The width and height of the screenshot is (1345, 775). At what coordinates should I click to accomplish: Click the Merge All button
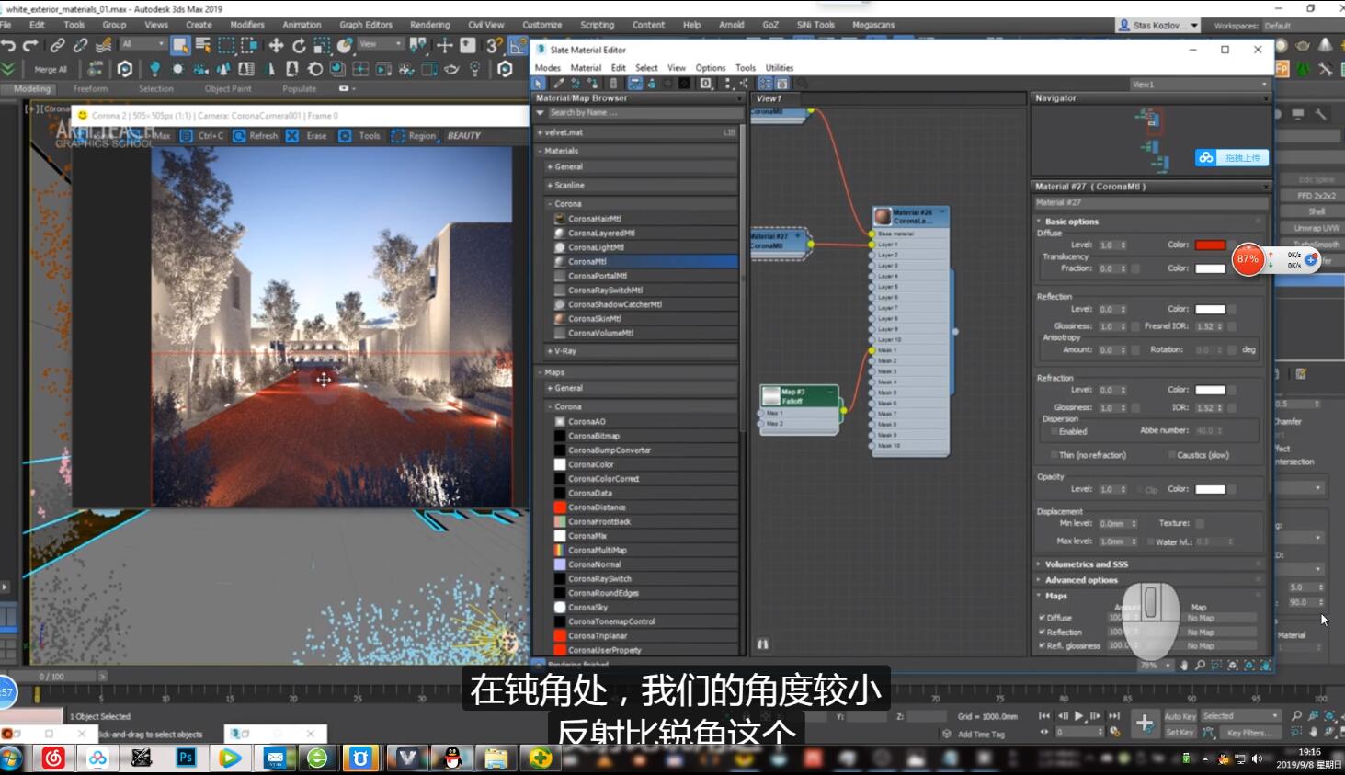click(51, 69)
